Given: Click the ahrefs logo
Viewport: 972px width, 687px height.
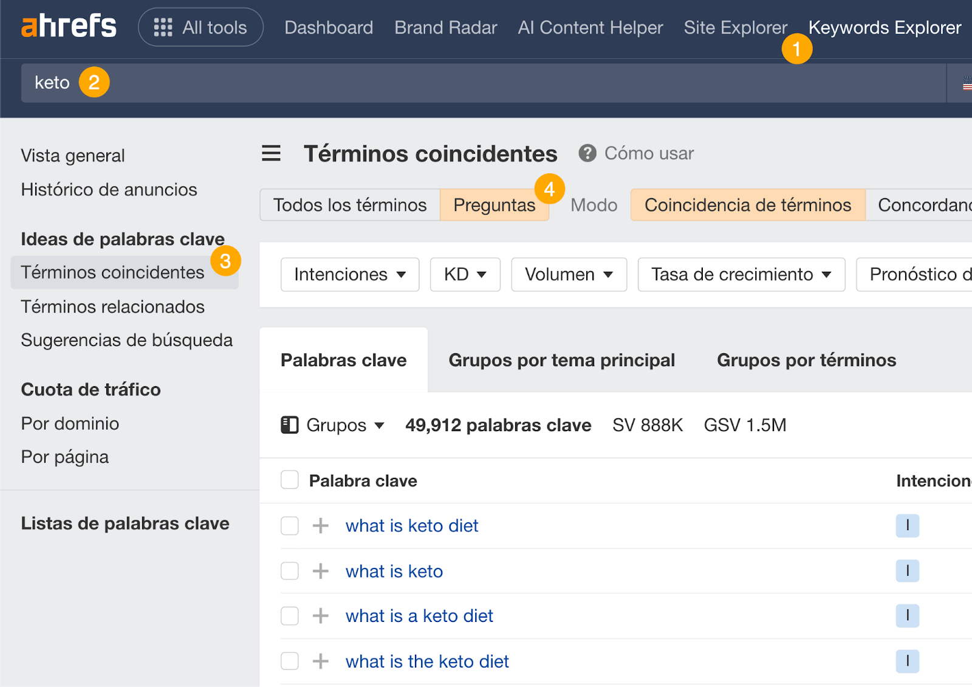Looking at the screenshot, I should pos(68,26).
